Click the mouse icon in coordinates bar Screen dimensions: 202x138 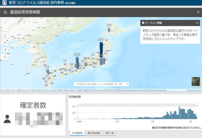(127, 84)
